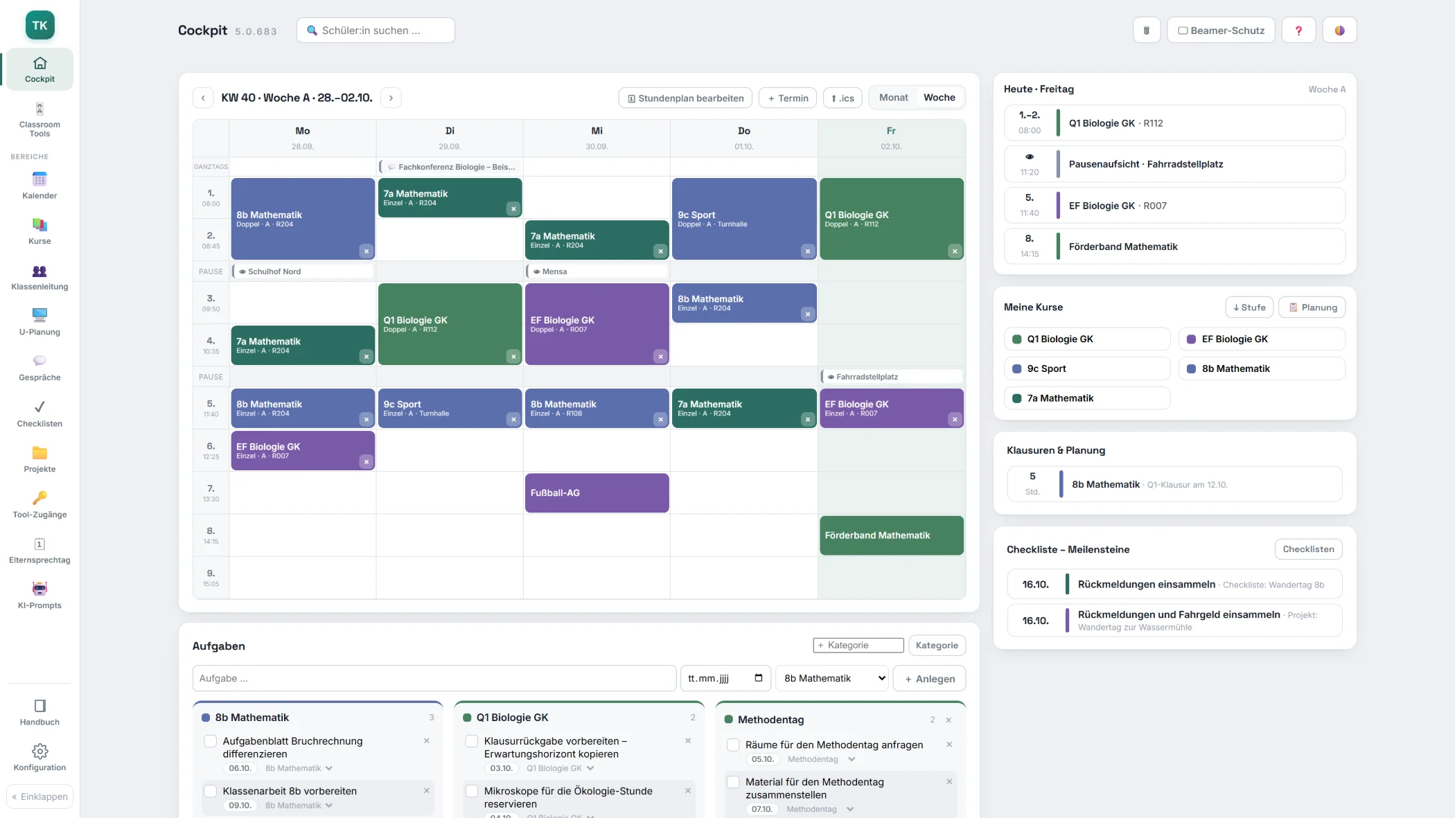This screenshot has width=1455, height=818.
Task: Click Stundenplan bearbeiten button
Action: (x=685, y=98)
